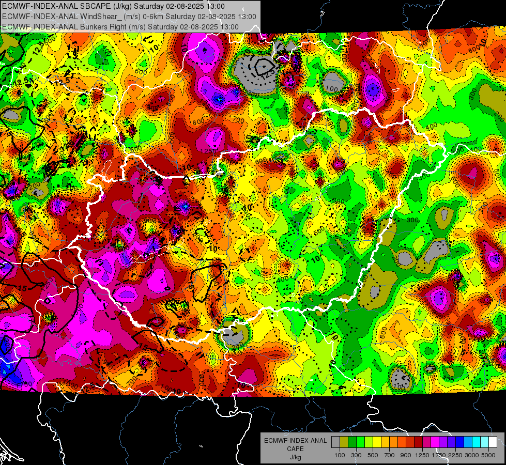Screen dimensions: 506x465
Task: Select the dark red legend swatch
Action: pos(418,442)
